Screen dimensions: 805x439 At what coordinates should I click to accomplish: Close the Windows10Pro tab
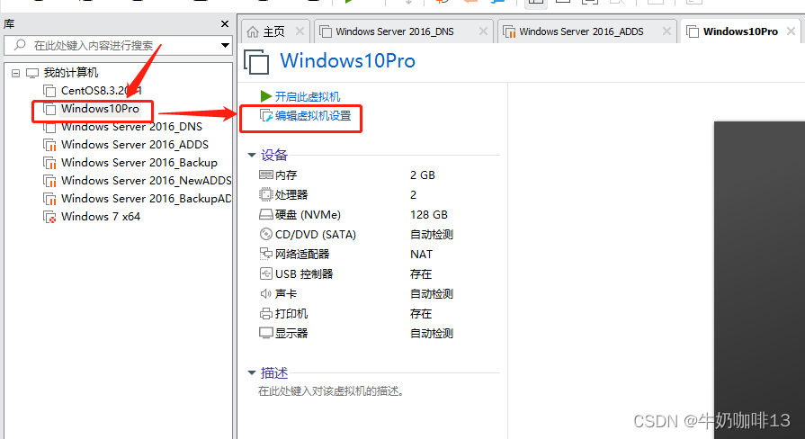pos(792,31)
